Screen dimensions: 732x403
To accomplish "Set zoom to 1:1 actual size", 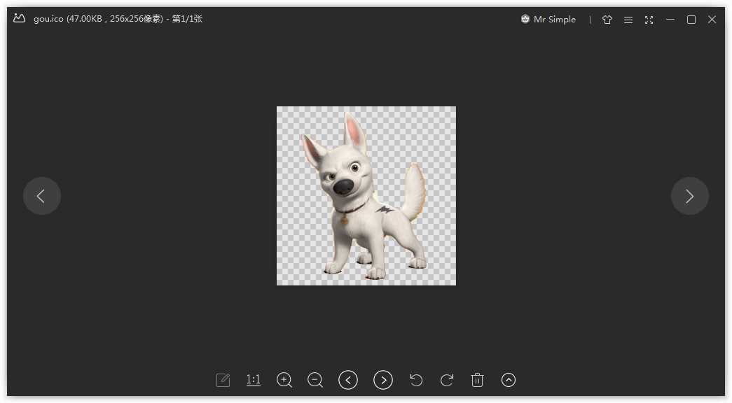I will point(253,380).
